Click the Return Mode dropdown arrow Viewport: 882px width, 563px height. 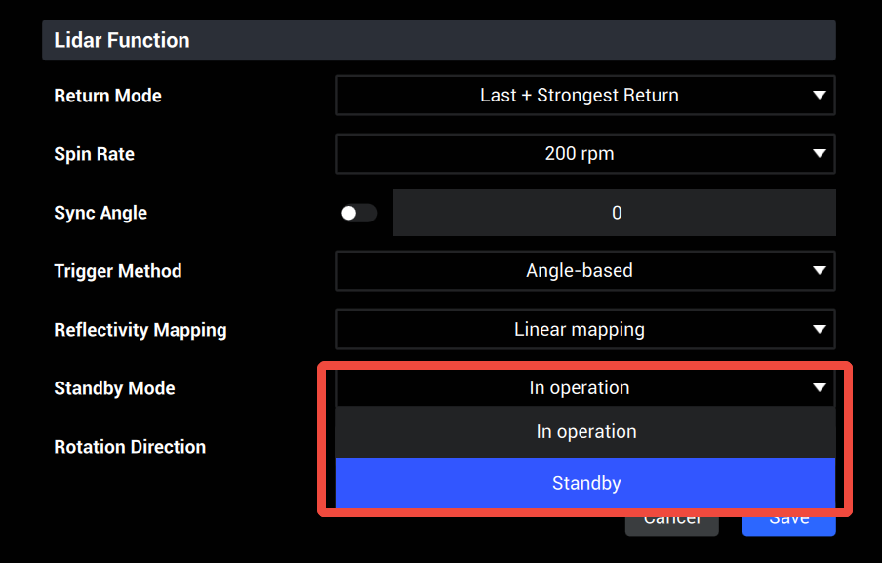click(819, 95)
